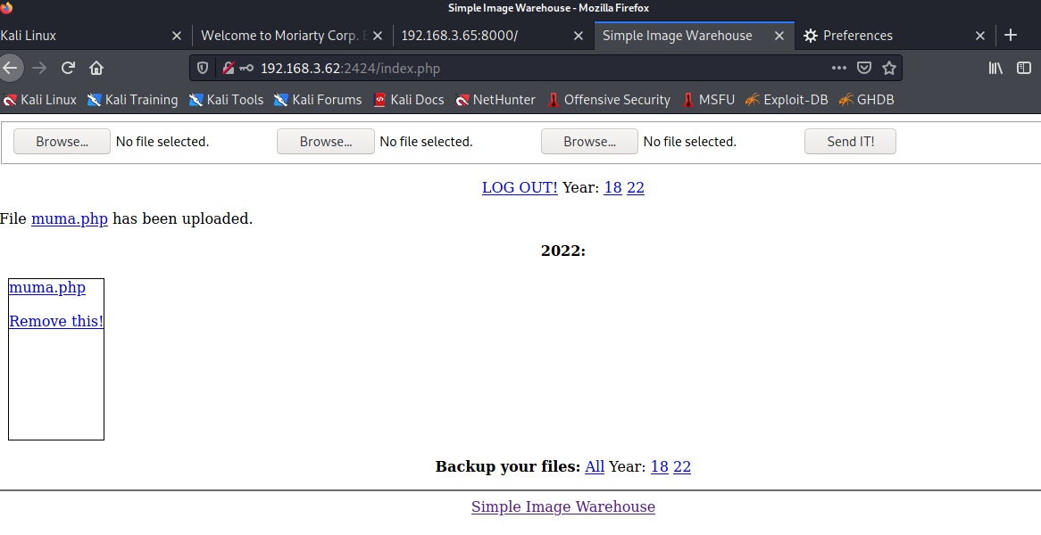Close the Simple Image Warehouse tab

point(779,36)
